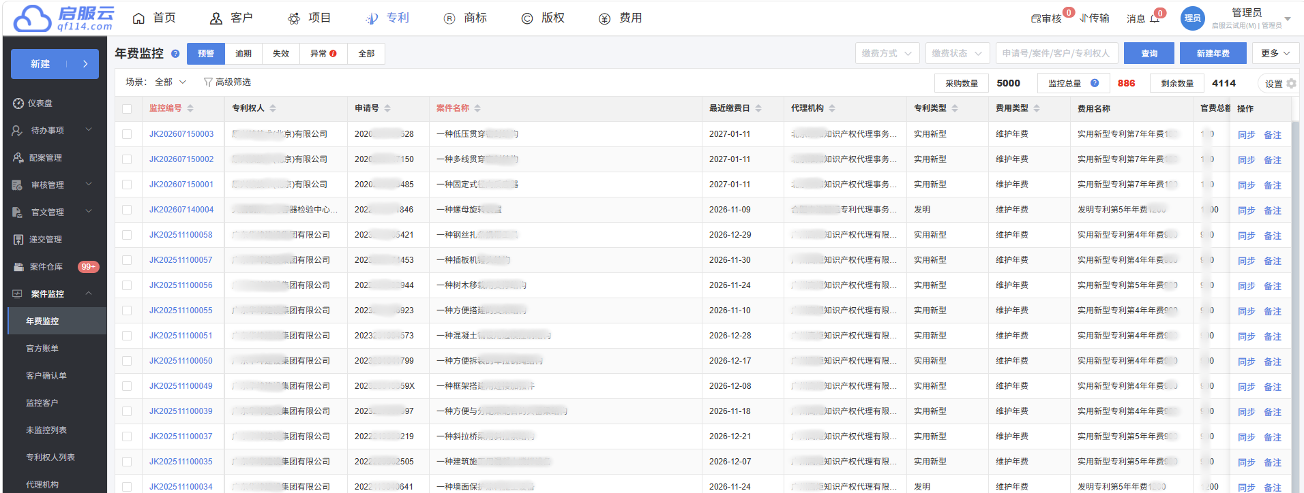Viewport: 1304px width, 493px height.
Task: Switch to the 逾期 tab
Action: [x=243, y=54]
